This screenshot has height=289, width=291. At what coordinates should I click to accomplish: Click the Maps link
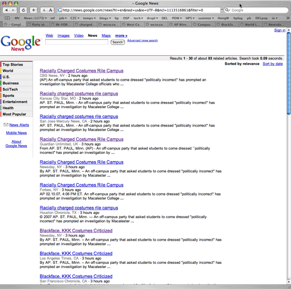pyautogui.click(x=106, y=35)
